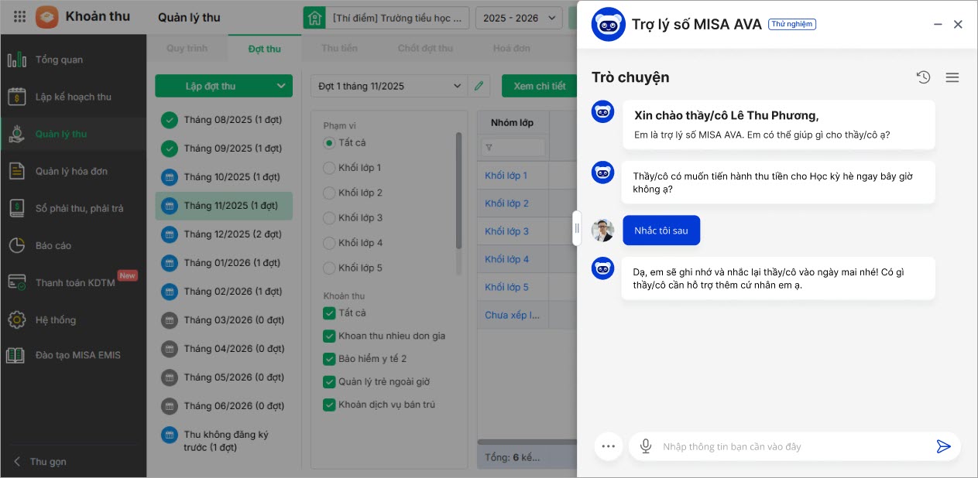The image size is (978, 478).
Task: Click the school home icon in header
Action: coord(314,17)
